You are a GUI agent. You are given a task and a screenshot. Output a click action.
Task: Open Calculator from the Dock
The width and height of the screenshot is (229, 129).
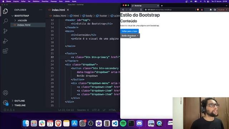pos(107,123)
